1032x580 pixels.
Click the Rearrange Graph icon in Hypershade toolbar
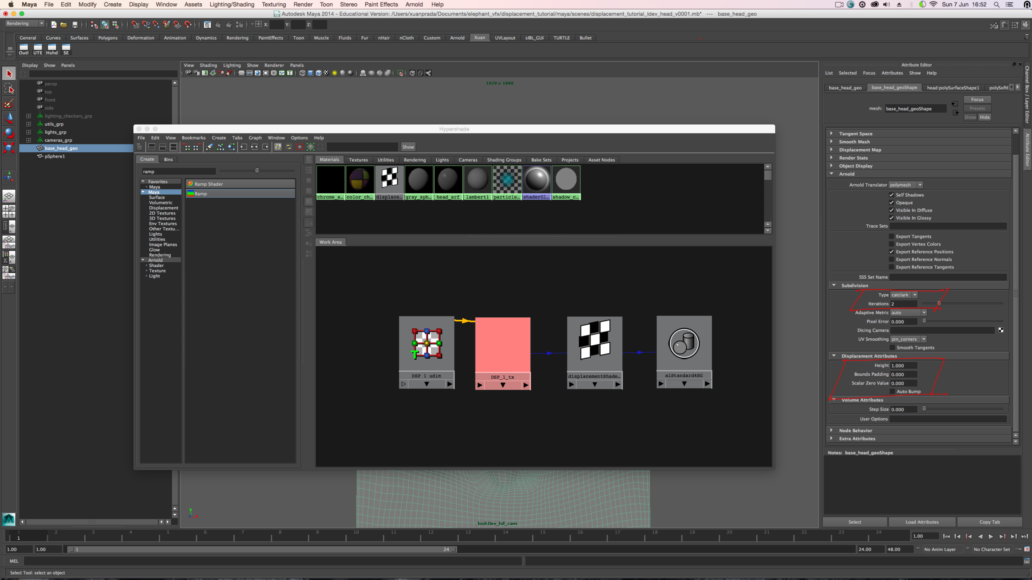(x=220, y=147)
